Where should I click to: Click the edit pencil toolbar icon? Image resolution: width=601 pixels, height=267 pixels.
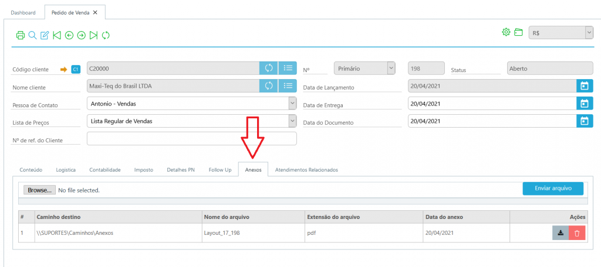click(x=45, y=35)
